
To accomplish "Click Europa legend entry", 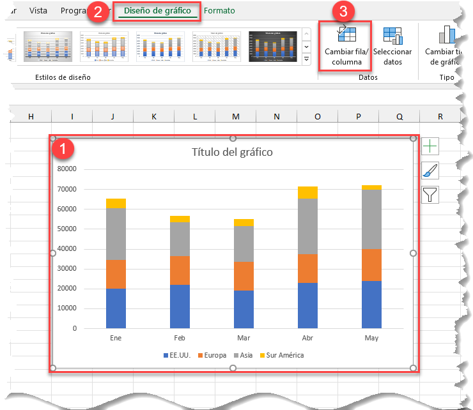I will pos(212,356).
